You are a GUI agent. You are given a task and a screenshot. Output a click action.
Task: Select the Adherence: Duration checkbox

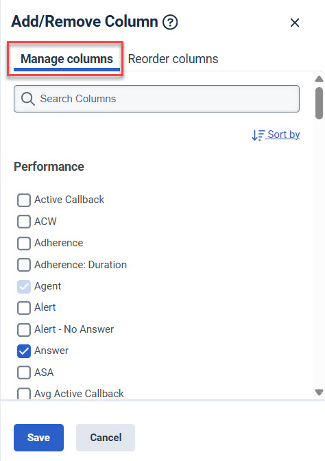coord(24,265)
